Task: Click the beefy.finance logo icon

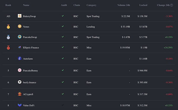Action: [x=20, y=82]
